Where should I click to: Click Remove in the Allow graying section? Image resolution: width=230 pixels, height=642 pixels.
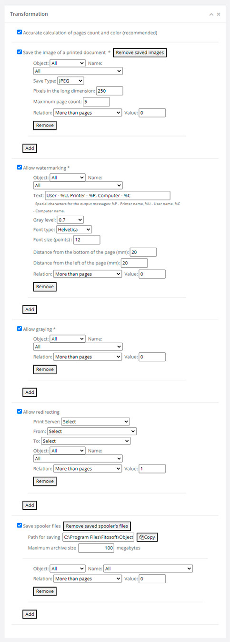click(x=45, y=369)
